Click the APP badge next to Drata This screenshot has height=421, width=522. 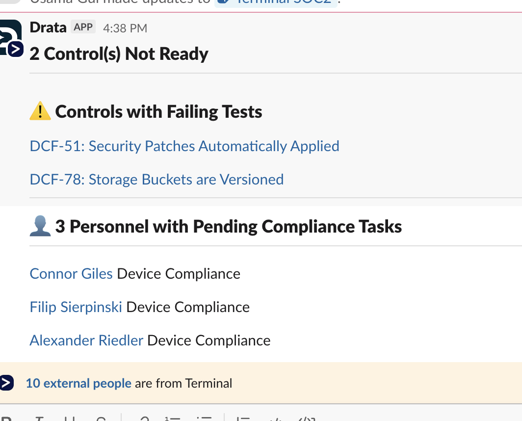[83, 27]
